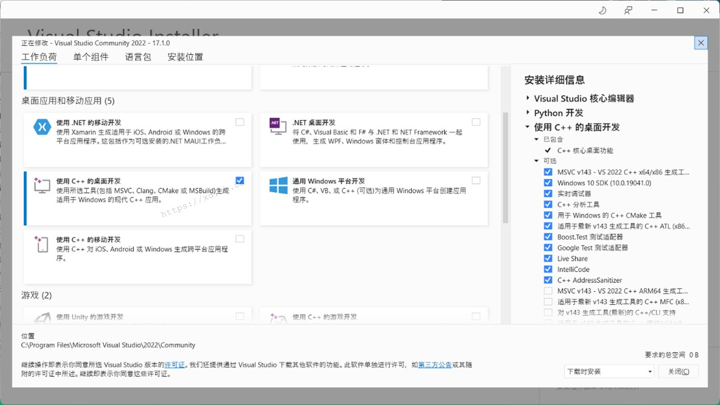720x405 pixels.
Task: Open the 语言包 tab
Action: click(137, 57)
